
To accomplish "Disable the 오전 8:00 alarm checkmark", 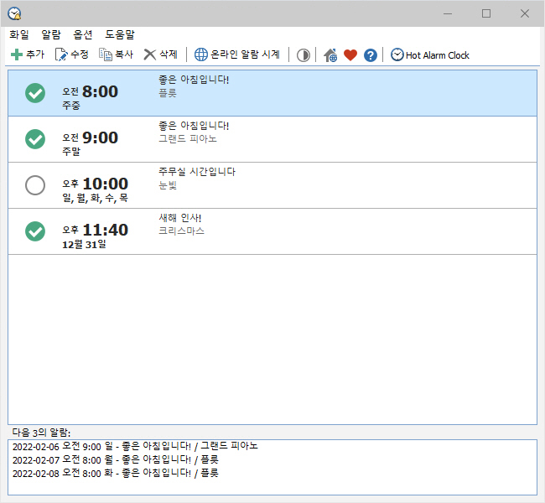I will (35, 93).
